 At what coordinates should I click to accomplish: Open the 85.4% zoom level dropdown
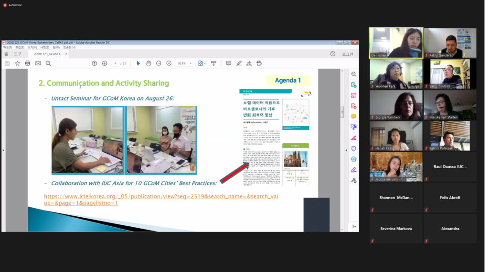click(191, 63)
